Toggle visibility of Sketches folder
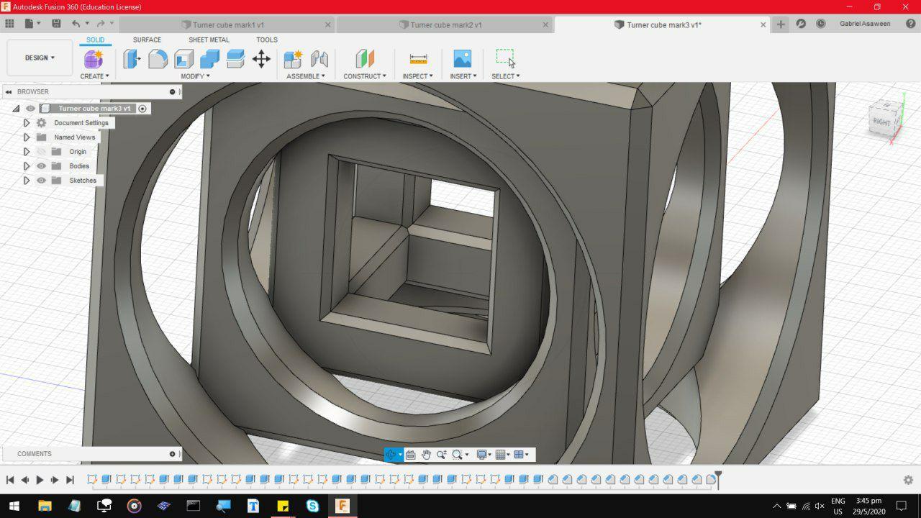Viewport: 921px width, 518px height. [41, 181]
